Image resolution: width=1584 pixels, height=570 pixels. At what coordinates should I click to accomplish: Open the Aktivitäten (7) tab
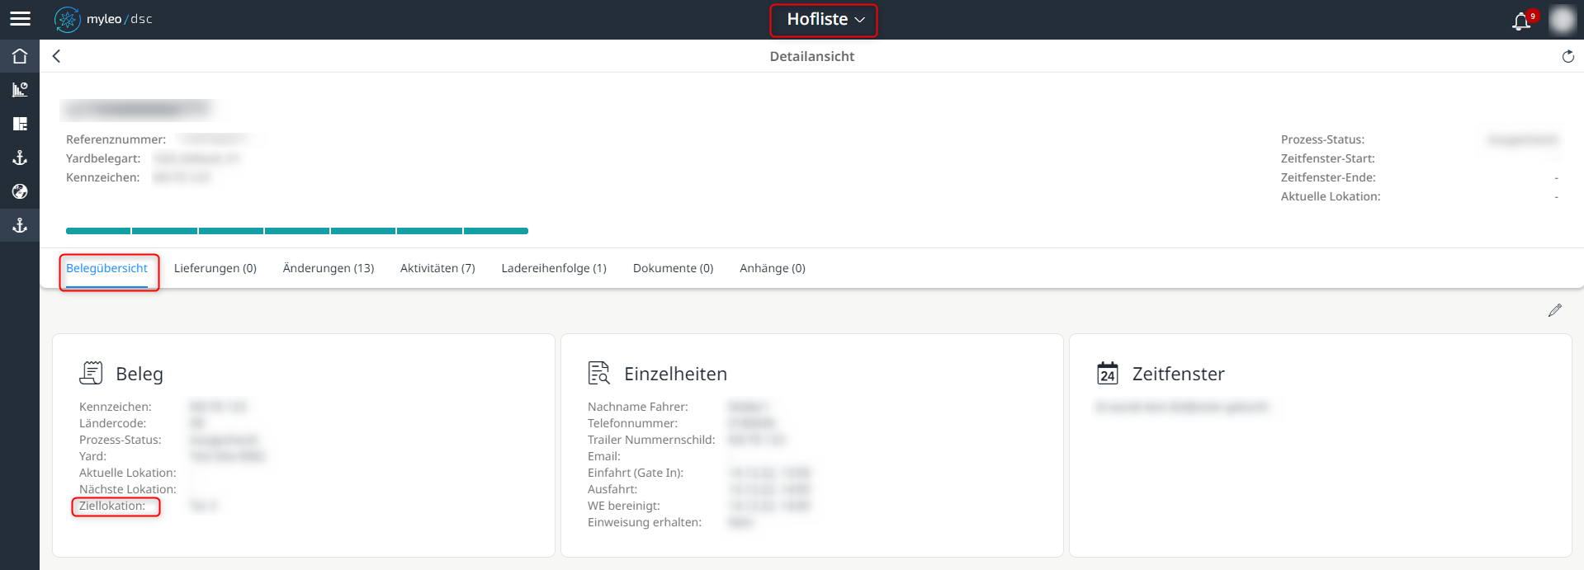tap(437, 268)
